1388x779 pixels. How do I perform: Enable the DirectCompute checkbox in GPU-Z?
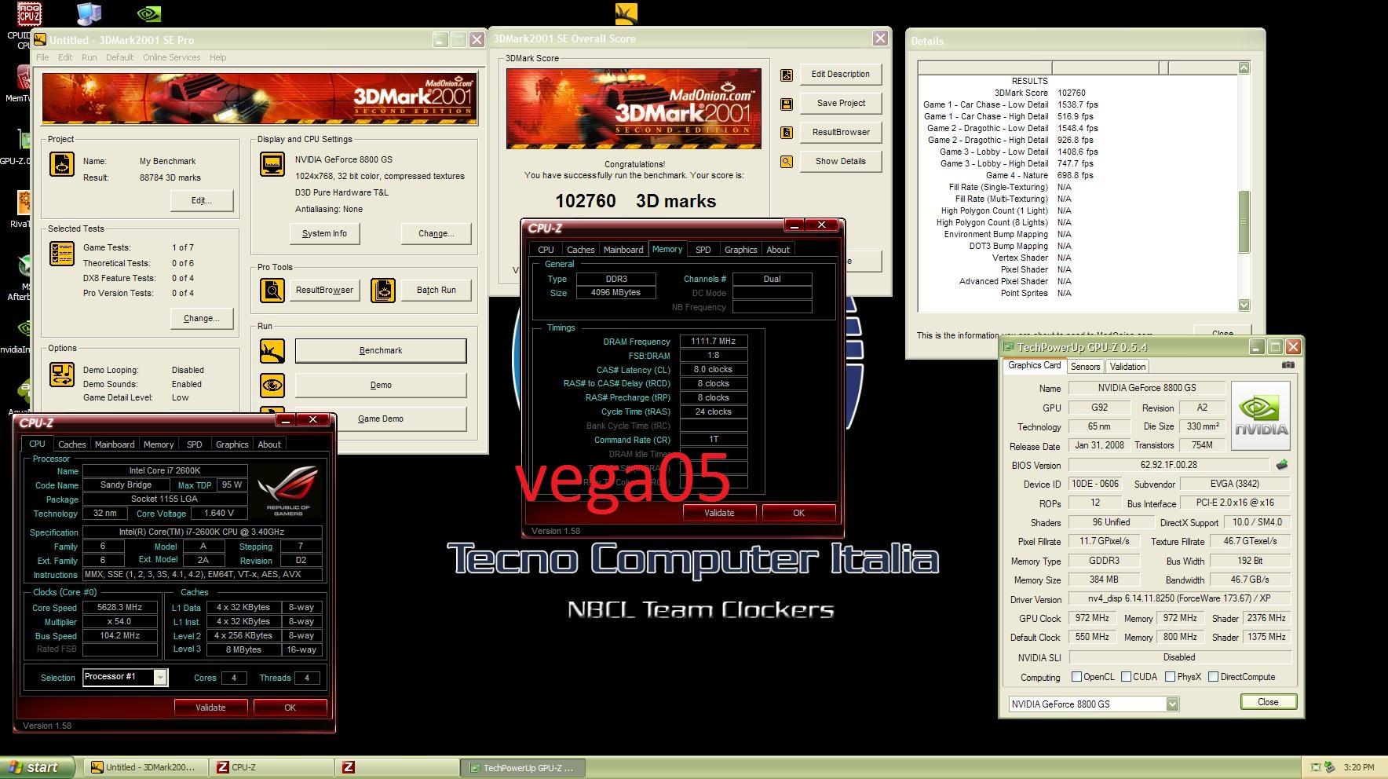pos(1213,677)
